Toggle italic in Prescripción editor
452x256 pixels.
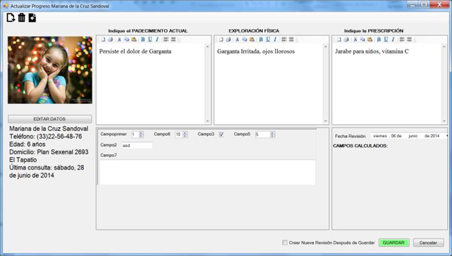tap(393, 40)
